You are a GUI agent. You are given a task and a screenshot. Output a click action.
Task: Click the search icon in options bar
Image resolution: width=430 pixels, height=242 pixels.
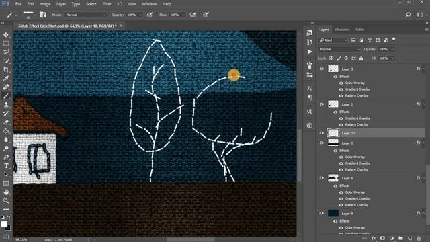coord(408,15)
